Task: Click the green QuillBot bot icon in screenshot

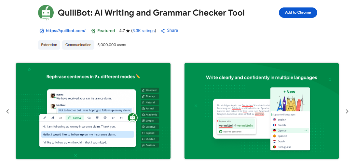Action: [x=132, y=118]
